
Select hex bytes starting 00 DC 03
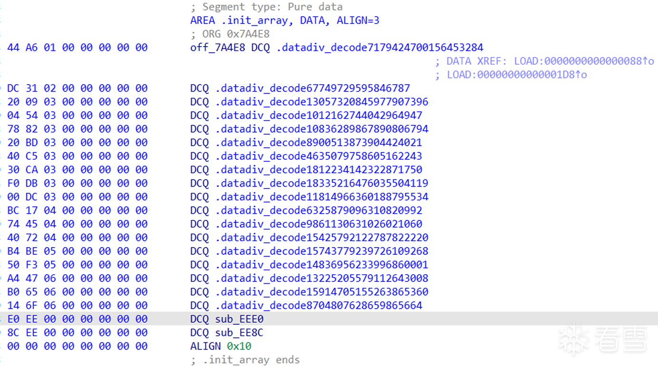(78, 197)
